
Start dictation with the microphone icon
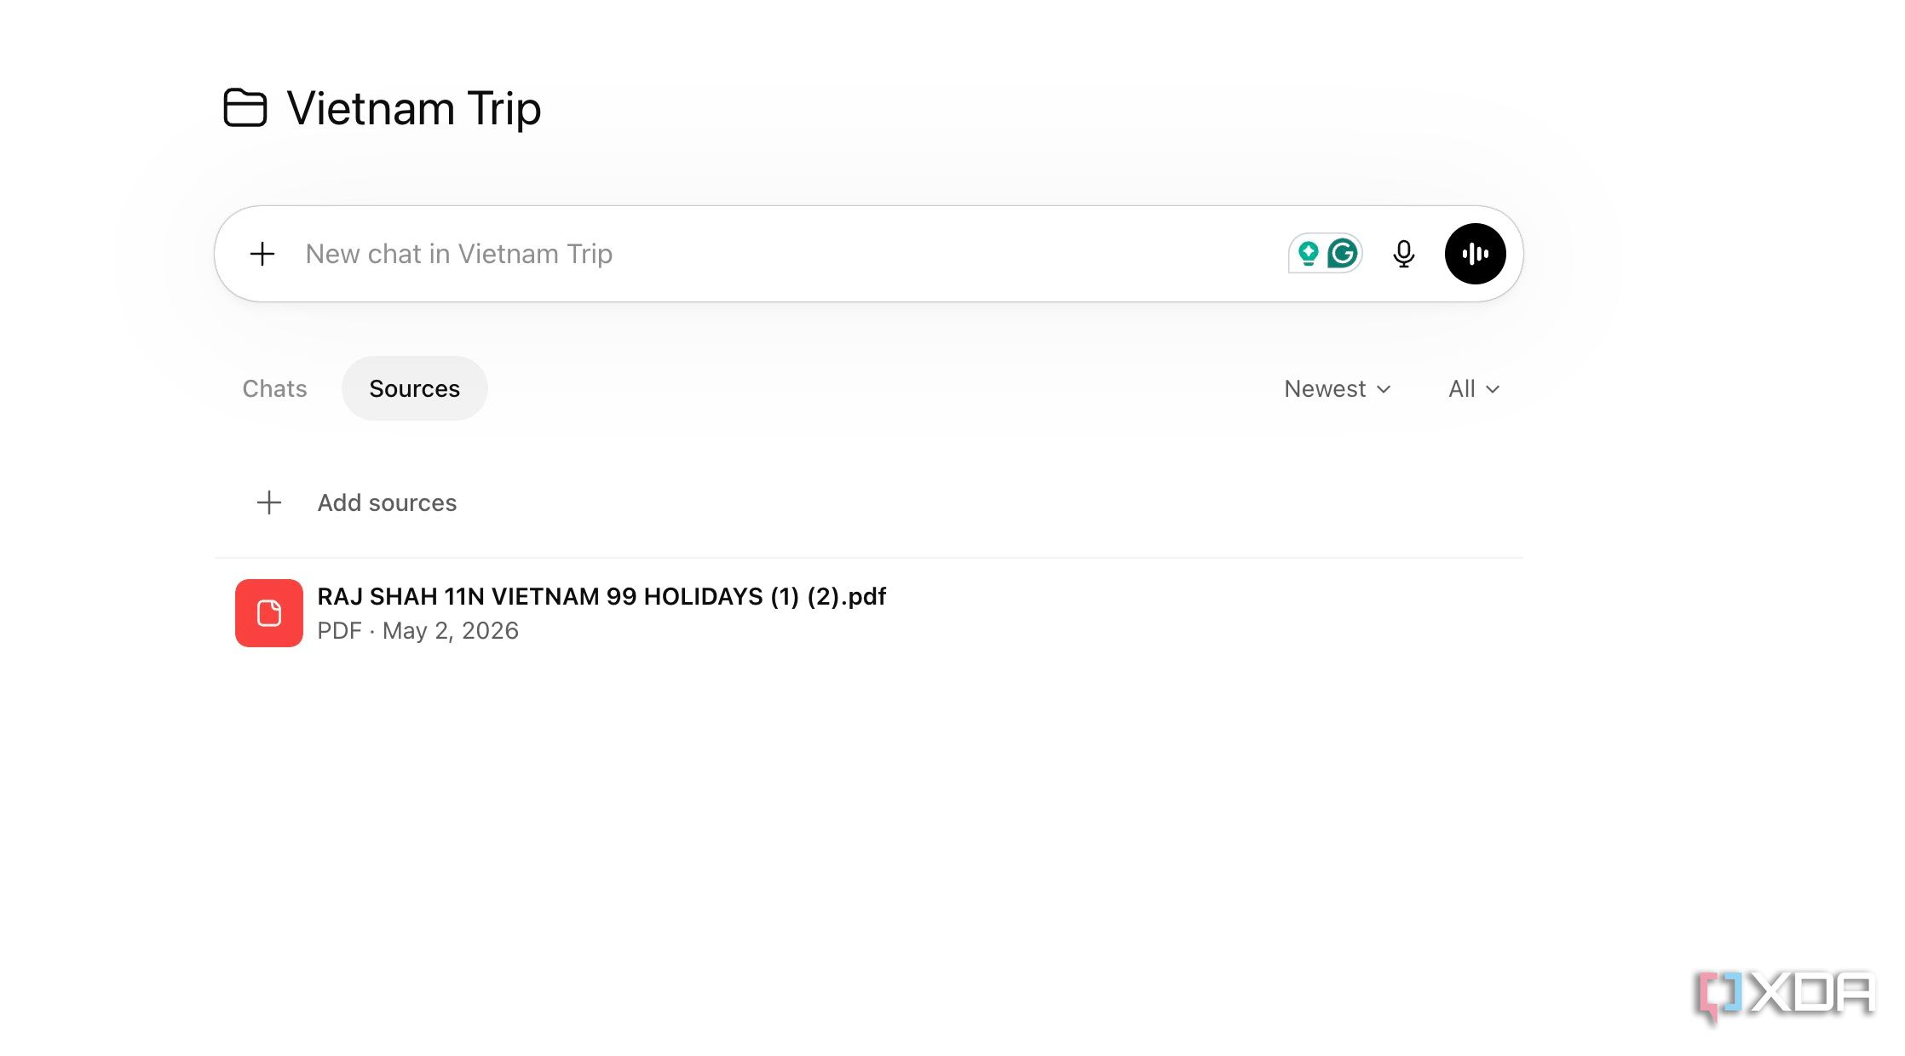coord(1404,254)
